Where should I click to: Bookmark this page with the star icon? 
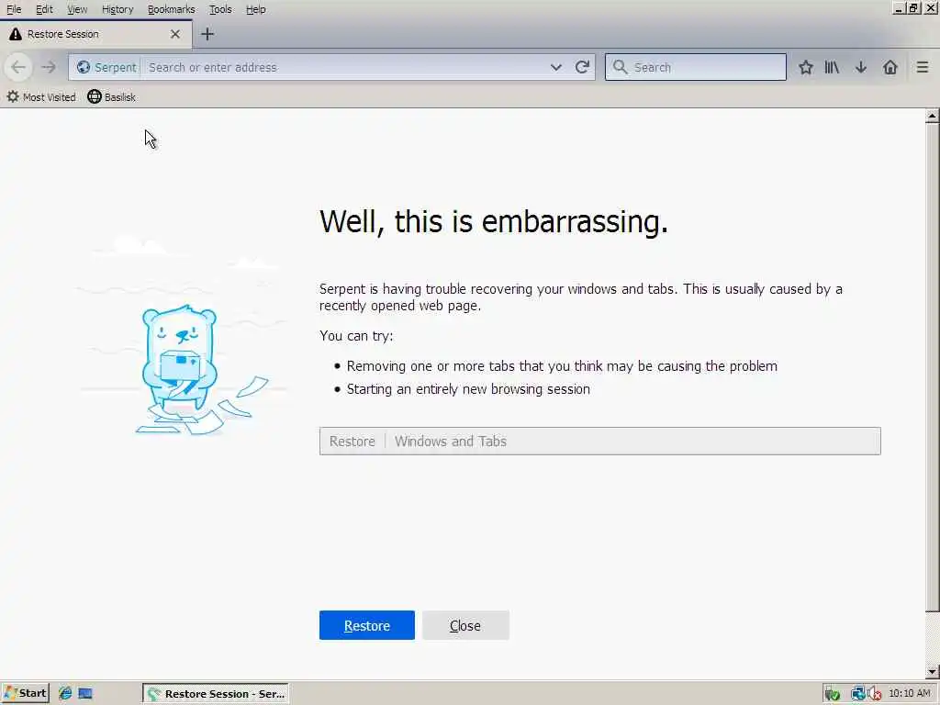[806, 67]
